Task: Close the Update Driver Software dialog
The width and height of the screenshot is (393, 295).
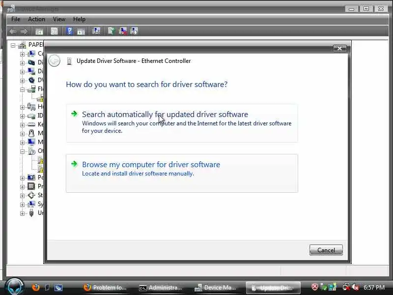Action: [x=339, y=48]
